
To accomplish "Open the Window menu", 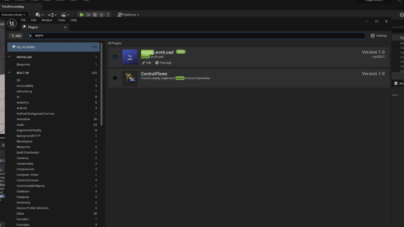I will tap(47, 20).
